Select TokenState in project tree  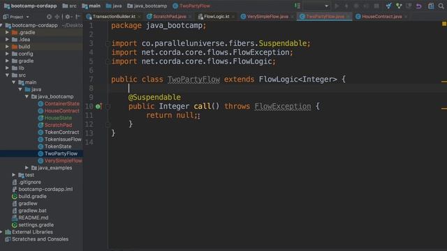coord(54,146)
